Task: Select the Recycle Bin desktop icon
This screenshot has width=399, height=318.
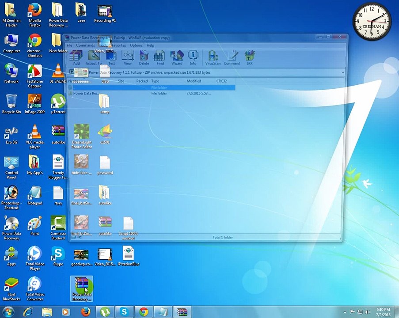Action: point(11,104)
